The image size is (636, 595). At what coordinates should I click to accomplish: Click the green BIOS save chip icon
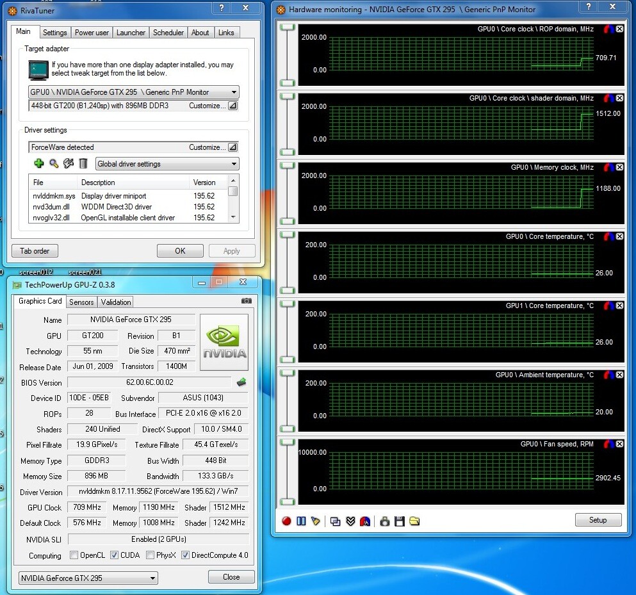pos(241,382)
